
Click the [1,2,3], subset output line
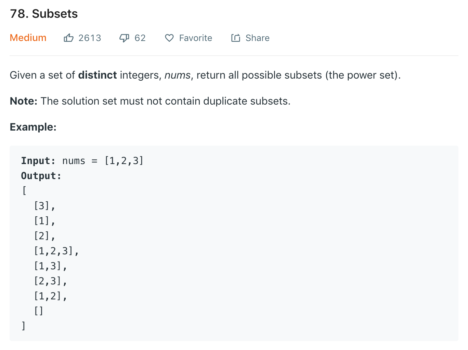[x=56, y=251]
